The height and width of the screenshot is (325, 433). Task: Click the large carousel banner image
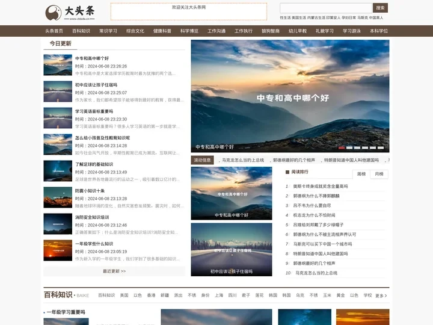pyautogui.click(x=290, y=96)
